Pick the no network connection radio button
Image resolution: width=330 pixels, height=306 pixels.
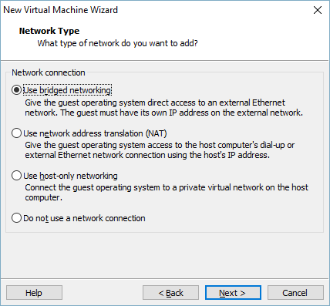click(16, 218)
